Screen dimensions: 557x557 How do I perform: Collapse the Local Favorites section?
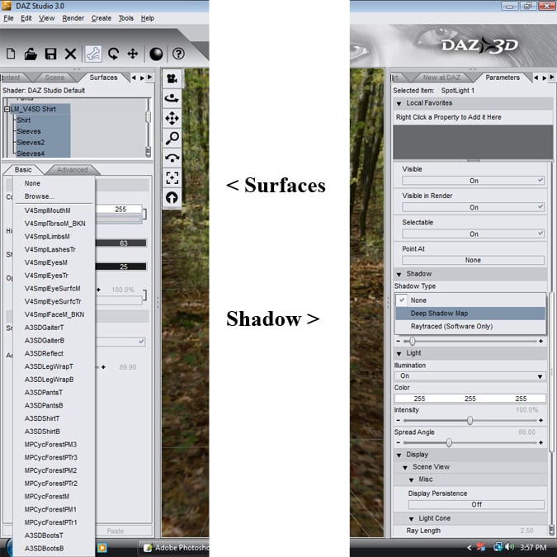point(399,103)
